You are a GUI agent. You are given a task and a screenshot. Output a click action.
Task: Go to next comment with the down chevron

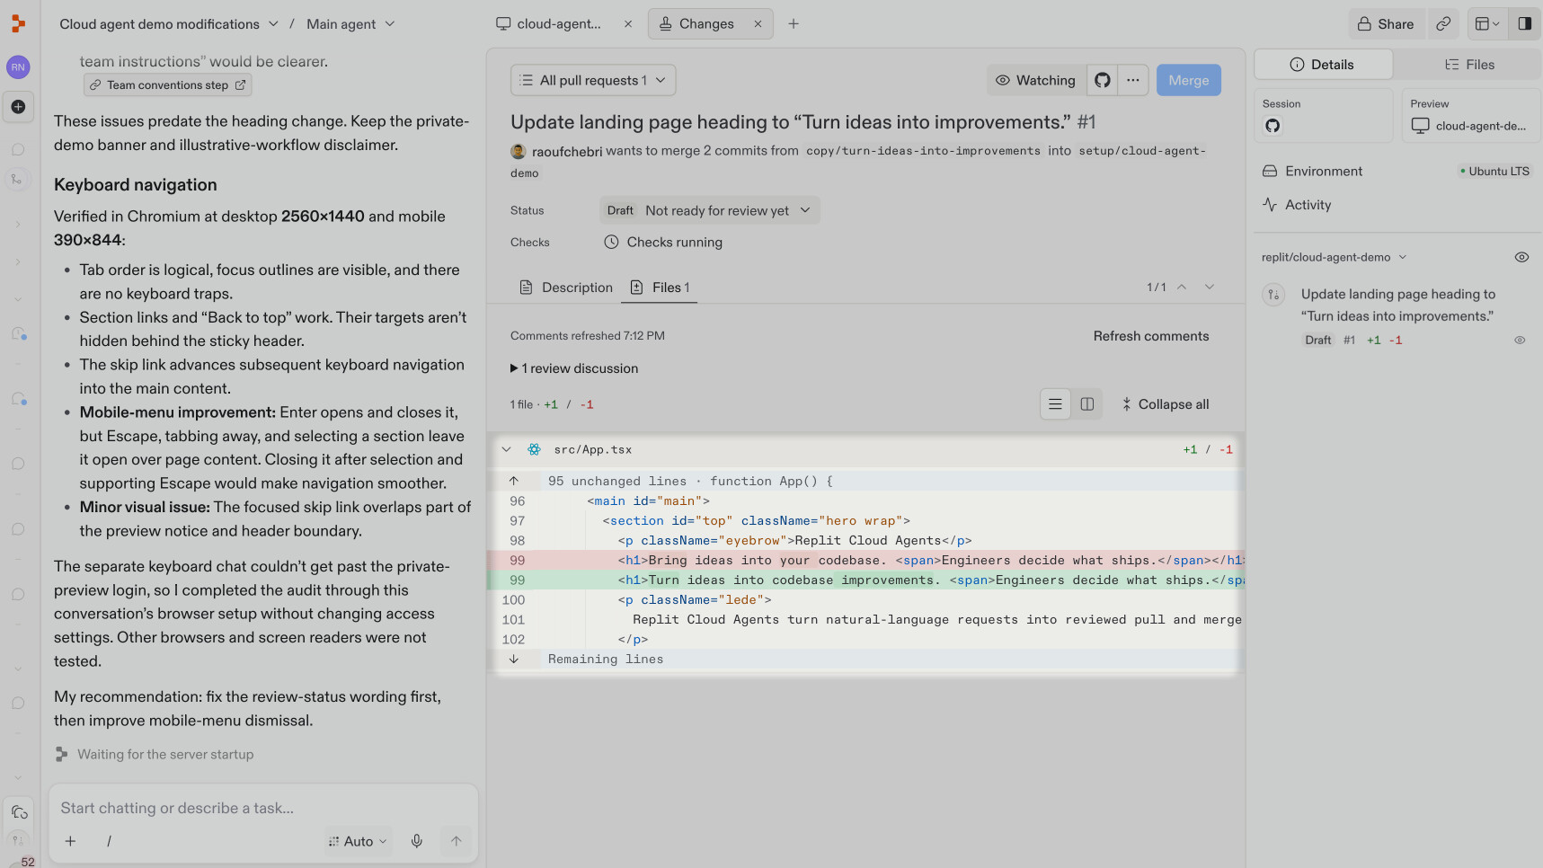(x=1210, y=287)
